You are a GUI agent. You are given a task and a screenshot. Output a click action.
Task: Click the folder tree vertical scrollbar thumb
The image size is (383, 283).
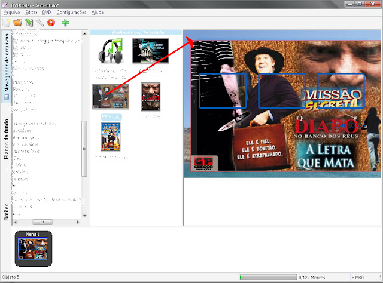pos(84,148)
